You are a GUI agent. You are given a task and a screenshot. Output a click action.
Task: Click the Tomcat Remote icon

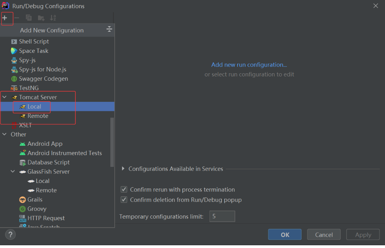coord(23,116)
